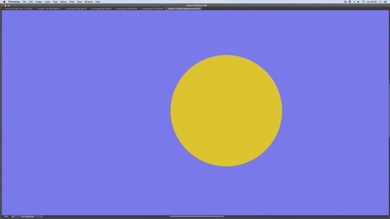The width and height of the screenshot is (390, 219).
Task: Expand the document info arrow in status bar
Action: point(41,217)
